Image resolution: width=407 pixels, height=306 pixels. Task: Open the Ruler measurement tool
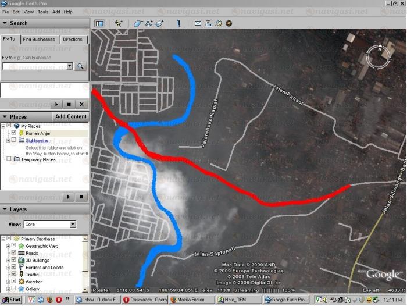[178, 23]
